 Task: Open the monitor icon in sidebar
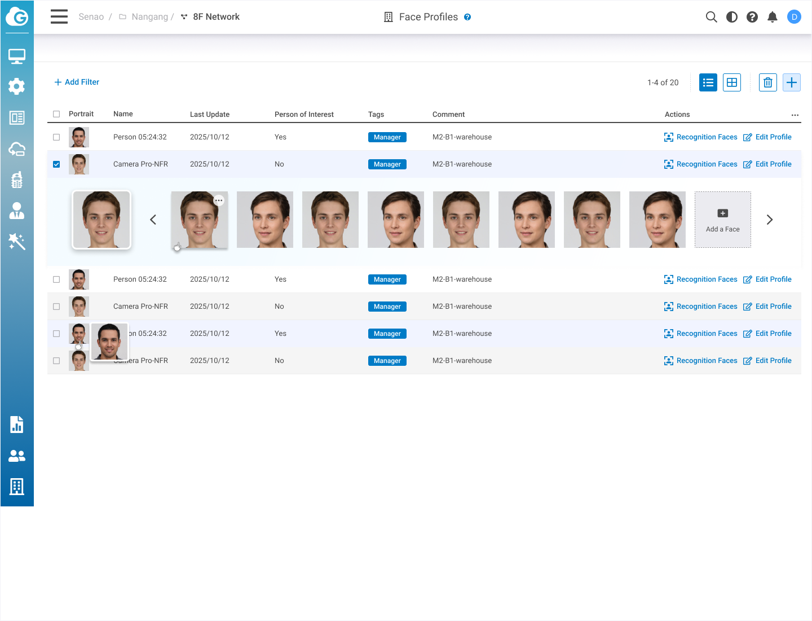pos(17,56)
